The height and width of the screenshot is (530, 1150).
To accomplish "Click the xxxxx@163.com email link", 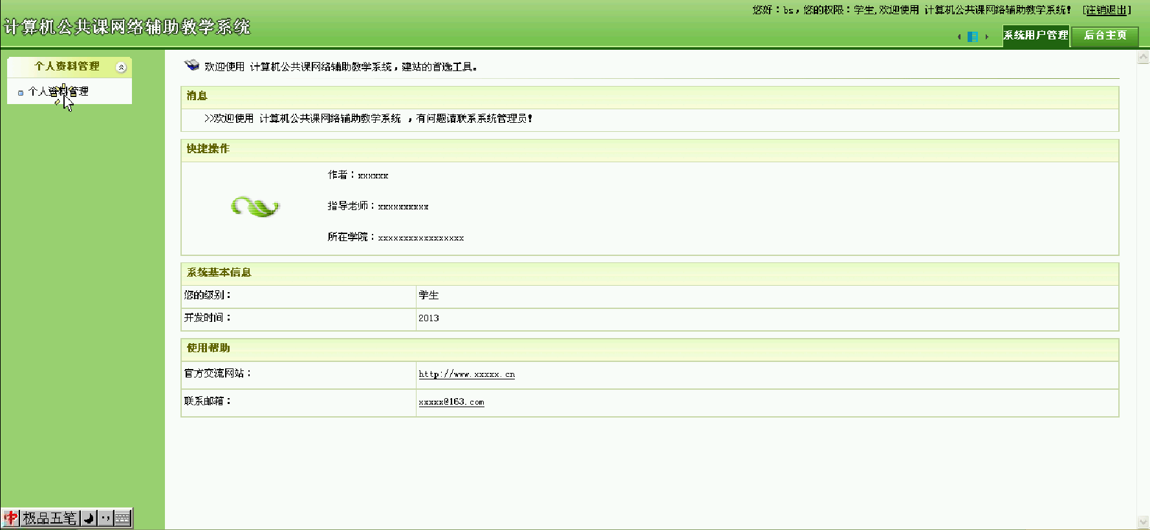I will (x=451, y=402).
